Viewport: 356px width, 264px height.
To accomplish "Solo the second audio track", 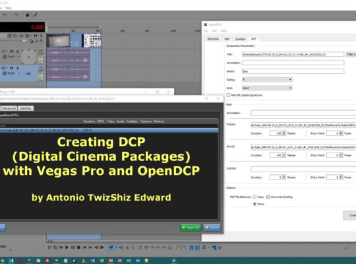I will coord(18,68).
